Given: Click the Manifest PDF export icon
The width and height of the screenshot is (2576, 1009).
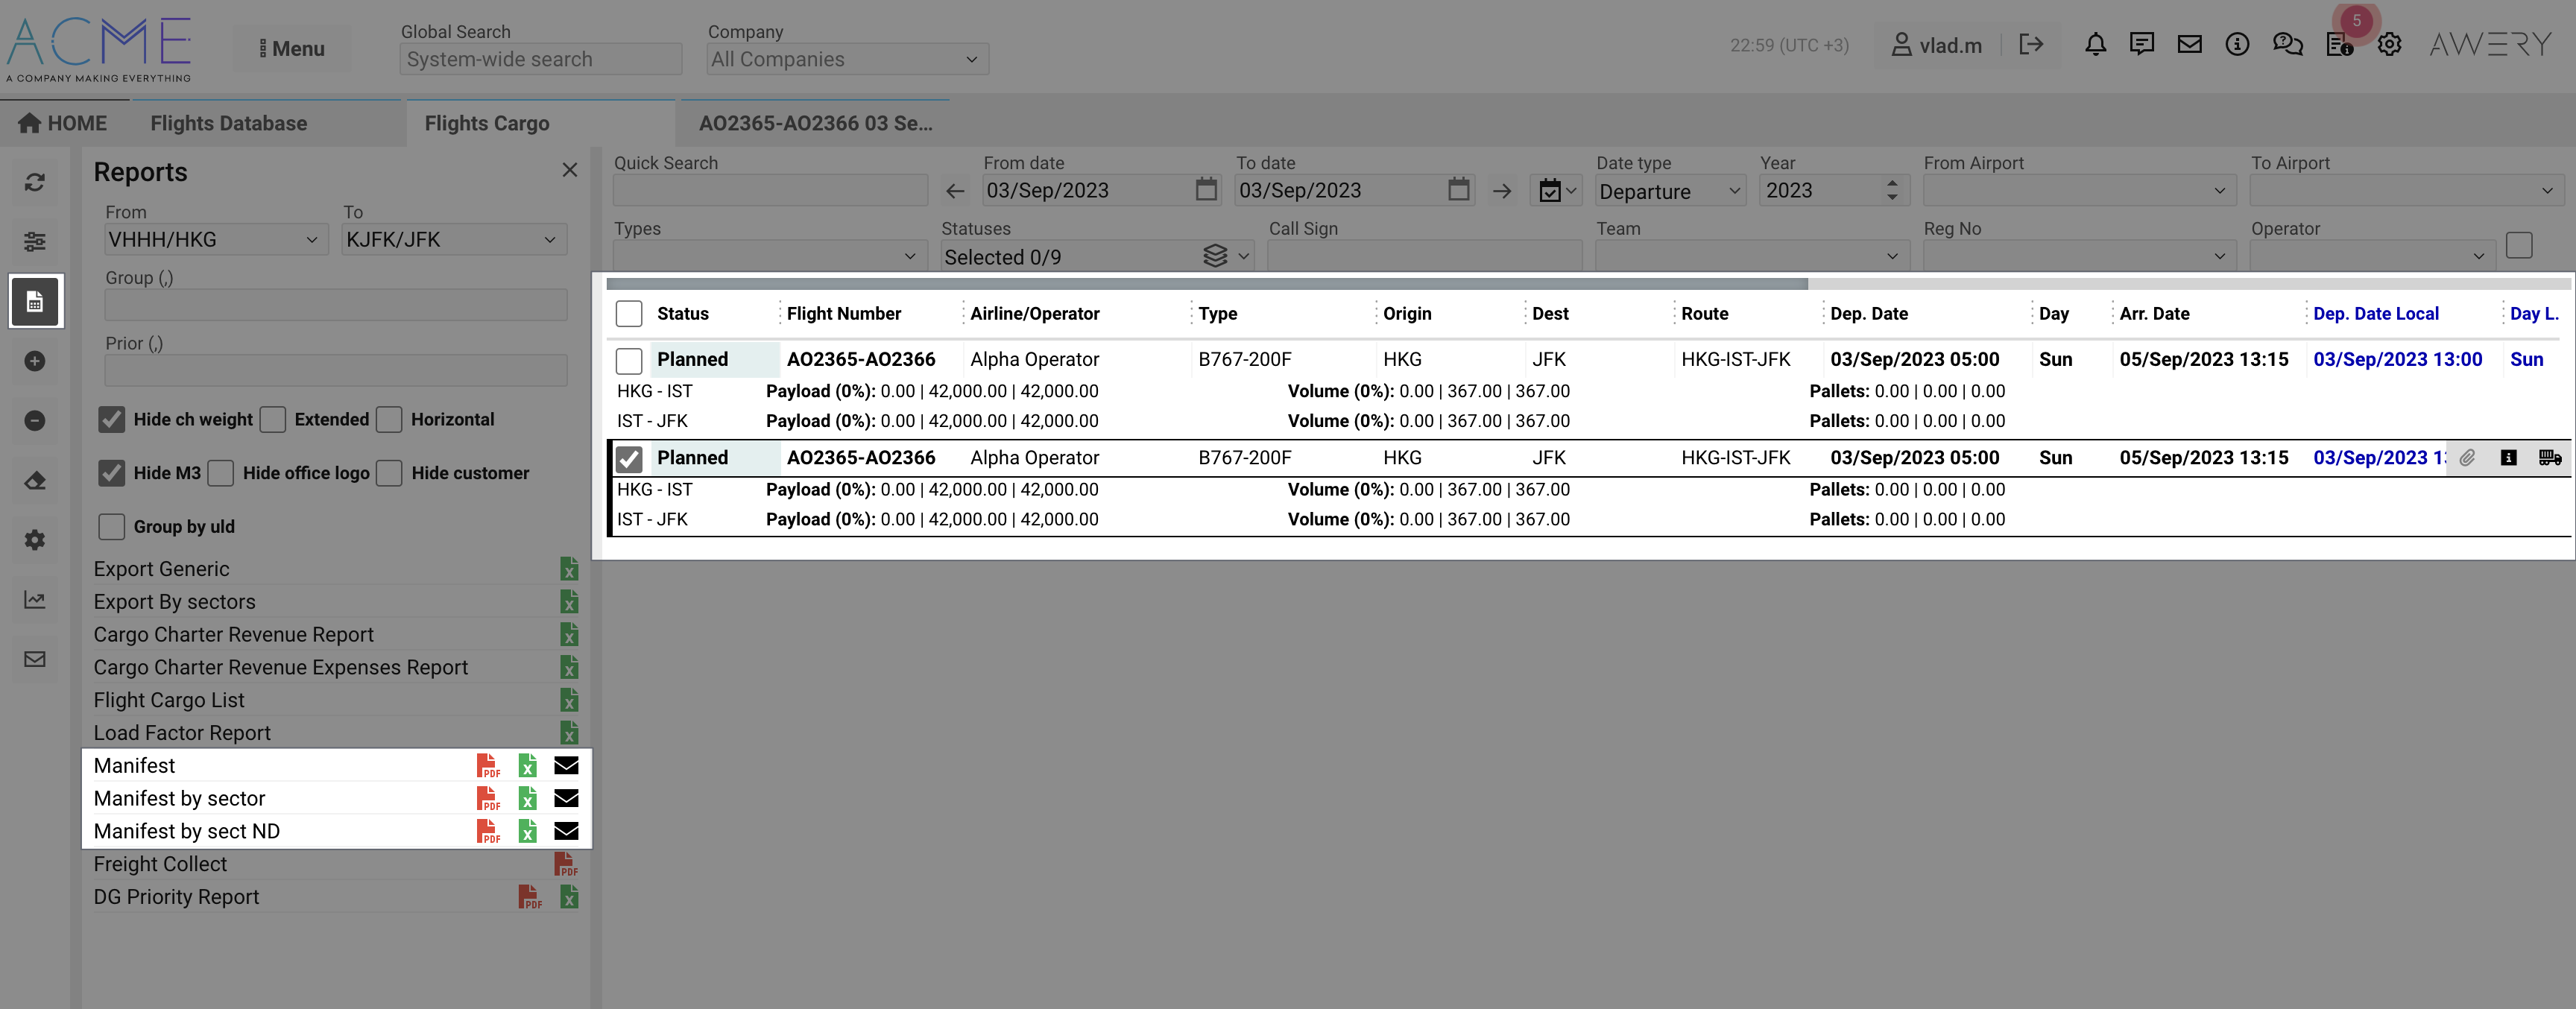Looking at the screenshot, I should coord(488,766).
